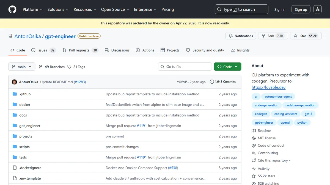Click the bell icon in Notifications button

click(231, 36)
